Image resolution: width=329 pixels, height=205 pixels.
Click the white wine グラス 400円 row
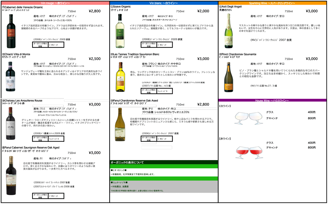pyautogui.click(x=291, y=112)
